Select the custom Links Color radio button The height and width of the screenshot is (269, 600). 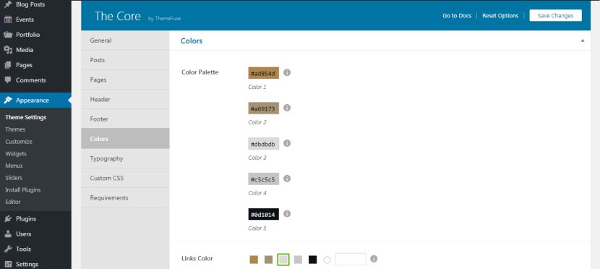pyautogui.click(x=327, y=260)
